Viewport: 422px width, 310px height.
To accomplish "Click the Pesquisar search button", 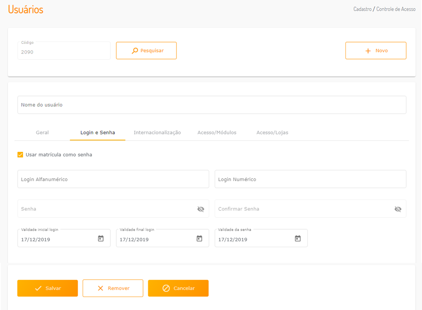I will 146,51.
